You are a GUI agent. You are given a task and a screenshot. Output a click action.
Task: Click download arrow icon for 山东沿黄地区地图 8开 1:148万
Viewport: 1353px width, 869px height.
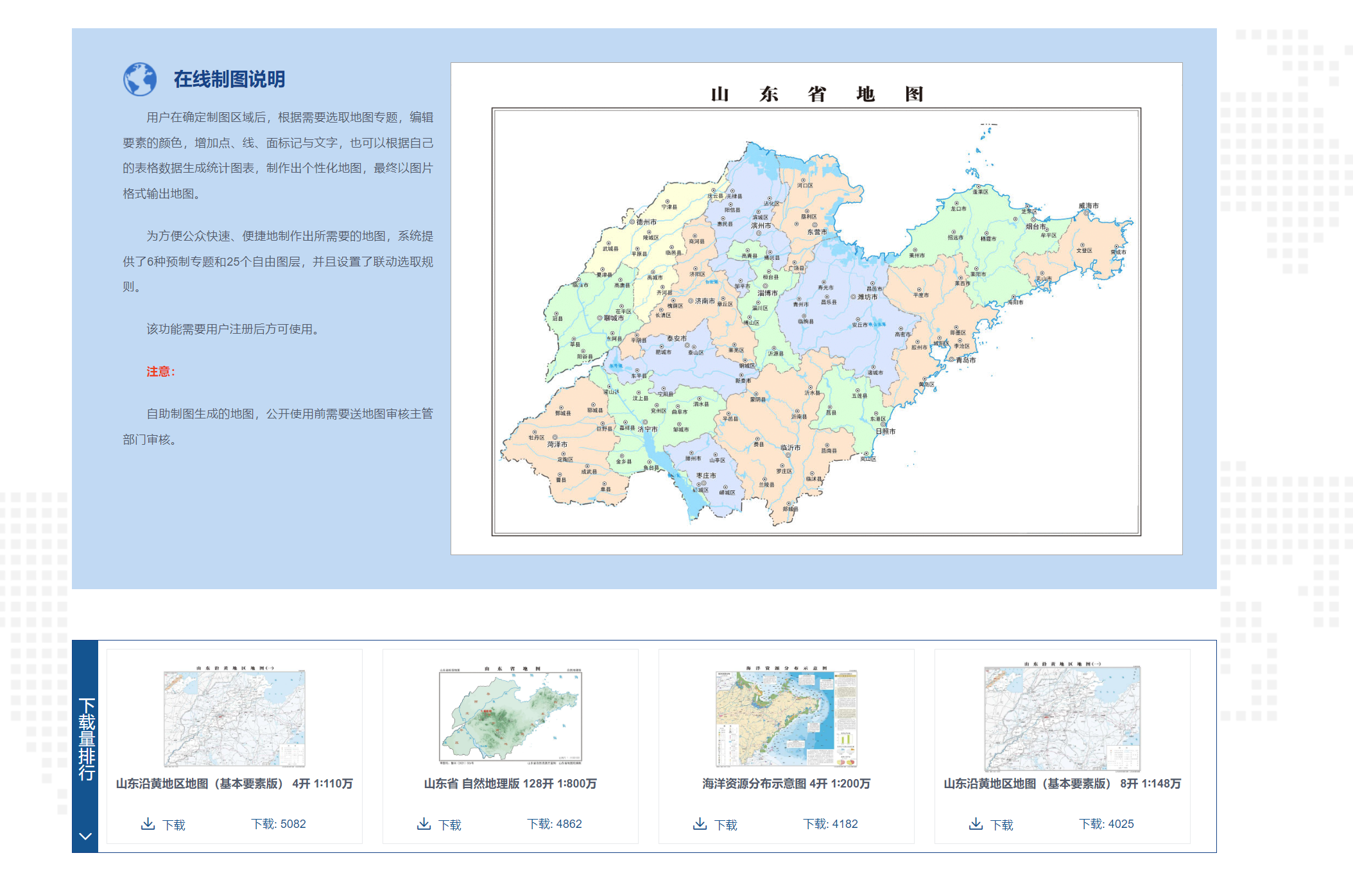(976, 823)
